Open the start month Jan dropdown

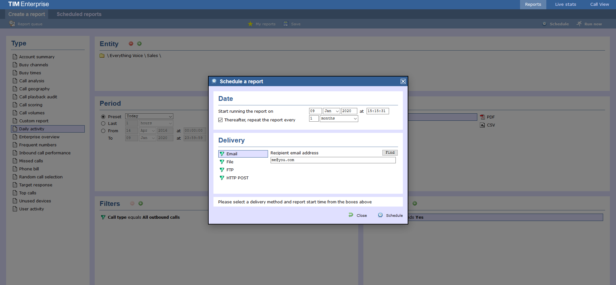coord(332,111)
